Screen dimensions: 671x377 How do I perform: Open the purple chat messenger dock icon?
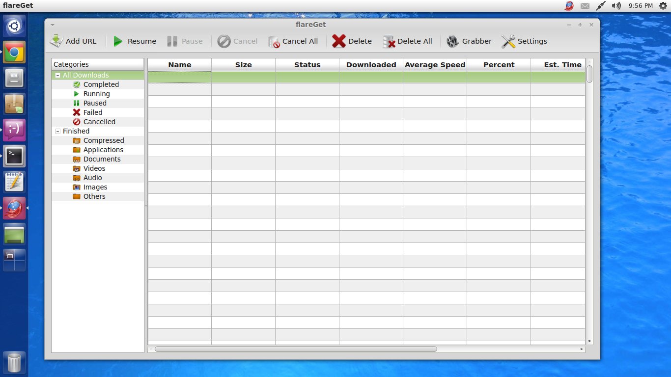point(15,130)
